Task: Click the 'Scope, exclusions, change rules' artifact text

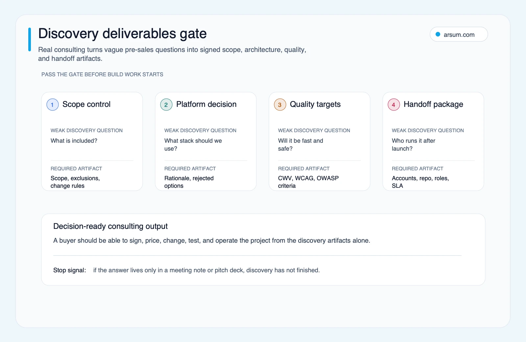Action: [x=75, y=182]
